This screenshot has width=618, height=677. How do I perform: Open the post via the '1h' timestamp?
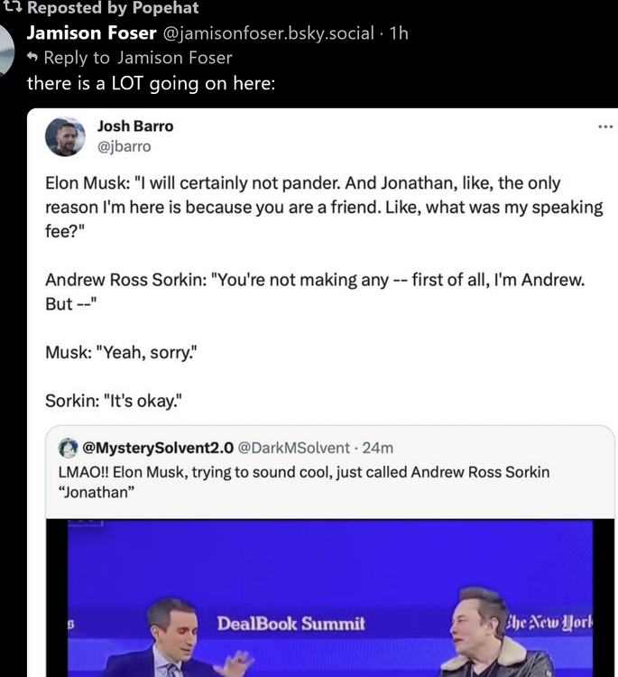pos(398,33)
